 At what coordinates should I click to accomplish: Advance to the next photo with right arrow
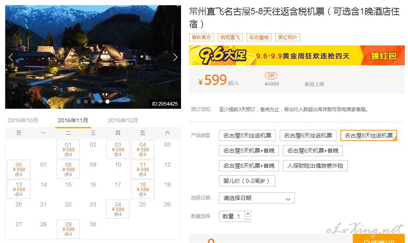(175, 57)
